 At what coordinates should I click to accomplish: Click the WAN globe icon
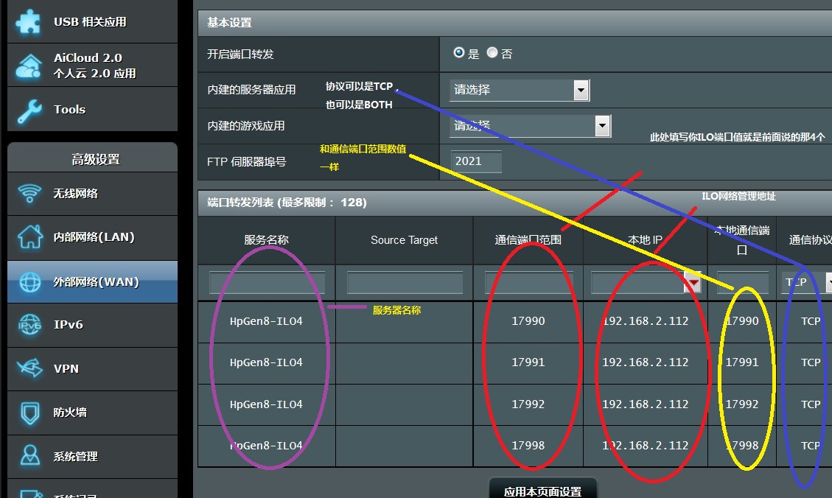29,281
